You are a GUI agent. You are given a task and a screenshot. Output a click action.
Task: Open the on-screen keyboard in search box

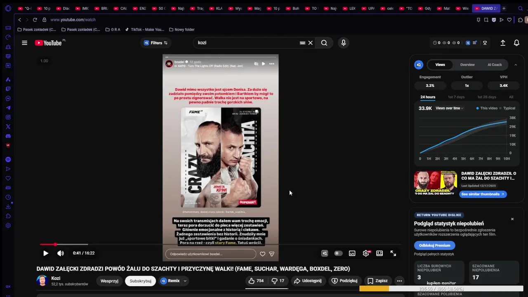(x=302, y=43)
